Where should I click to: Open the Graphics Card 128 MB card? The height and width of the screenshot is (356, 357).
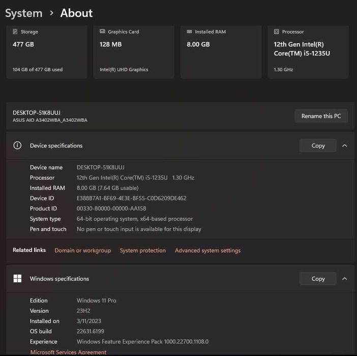(134, 52)
